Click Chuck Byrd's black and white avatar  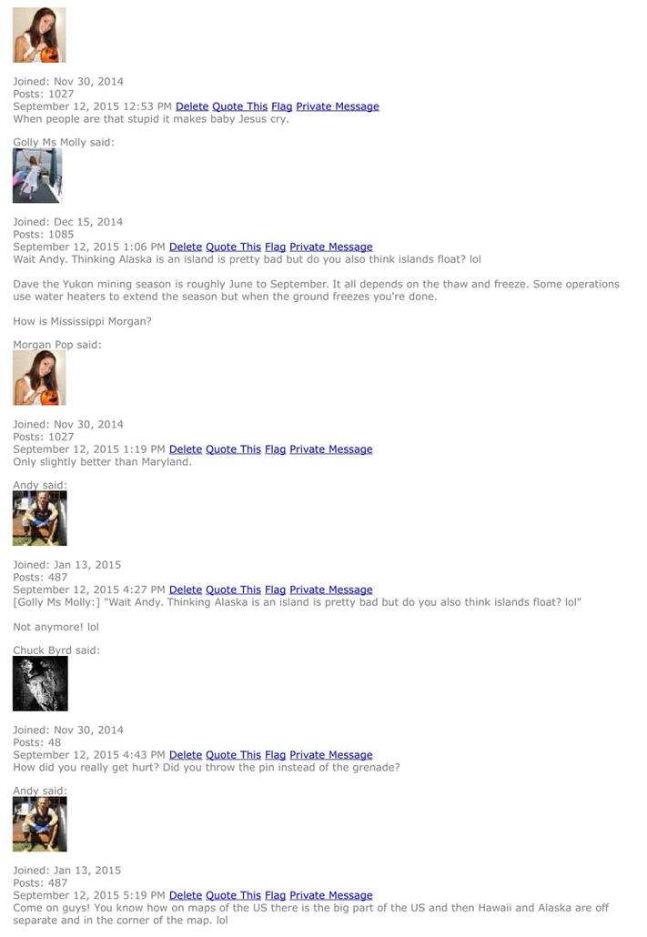(x=40, y=683)
